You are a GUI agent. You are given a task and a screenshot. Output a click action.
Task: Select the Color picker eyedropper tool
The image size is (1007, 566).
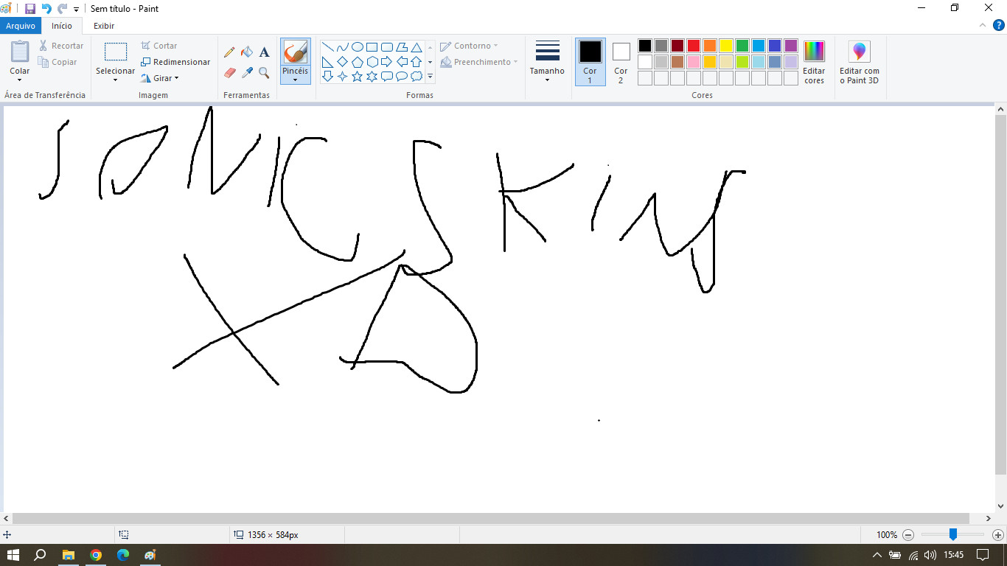[247, 72]
